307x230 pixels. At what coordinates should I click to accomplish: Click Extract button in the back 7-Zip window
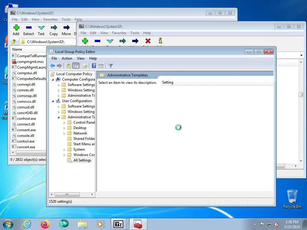(x=28, y=30)
